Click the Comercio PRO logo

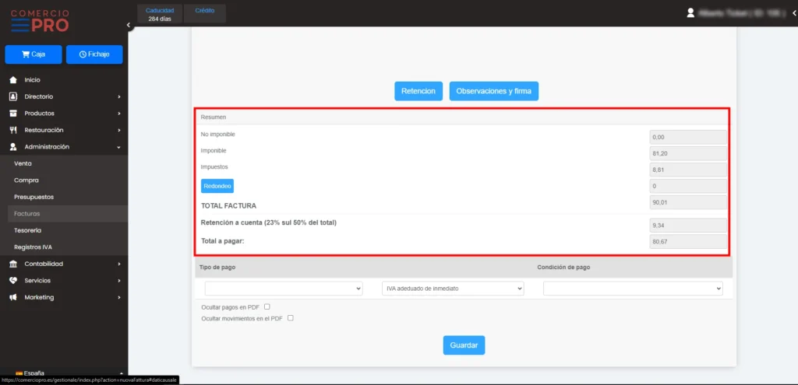coord(40,21)
